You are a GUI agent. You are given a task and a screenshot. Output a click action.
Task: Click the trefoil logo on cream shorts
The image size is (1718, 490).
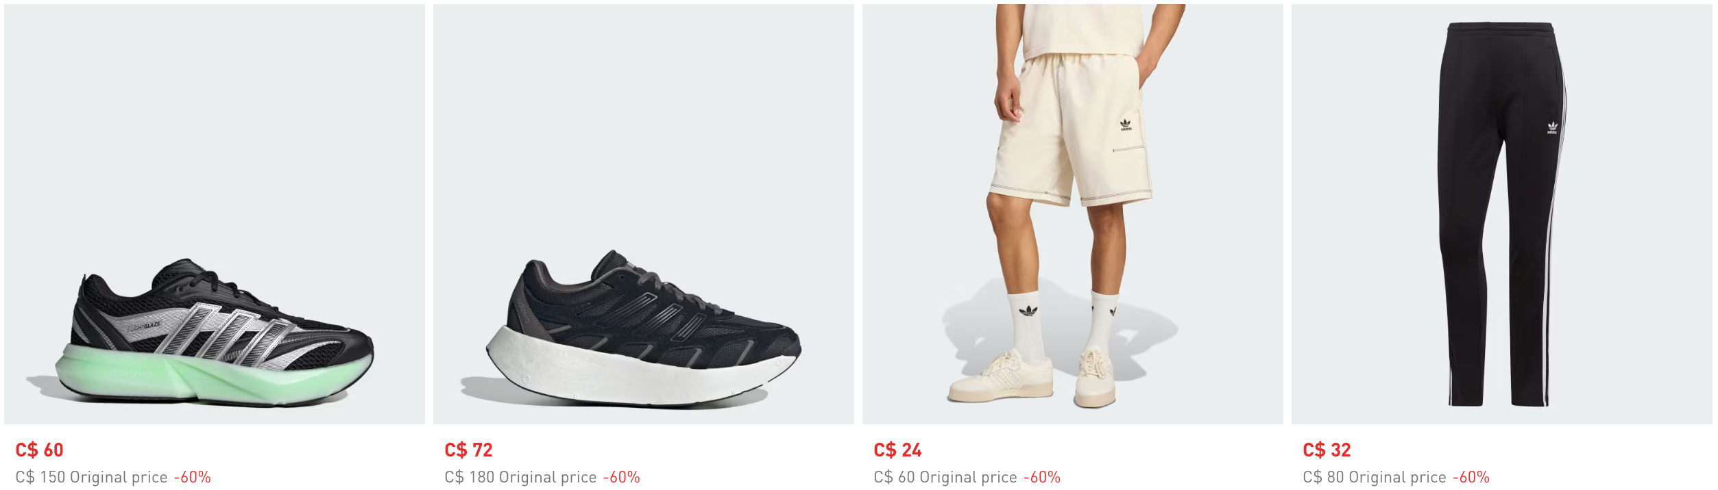click(1126, 125)
